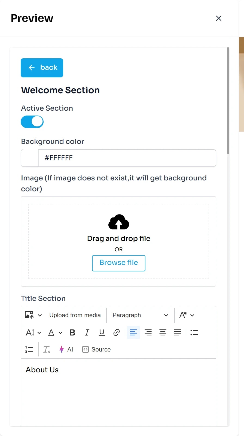Center align the text
The image size is (244, 436).
[x=163, y=332]
